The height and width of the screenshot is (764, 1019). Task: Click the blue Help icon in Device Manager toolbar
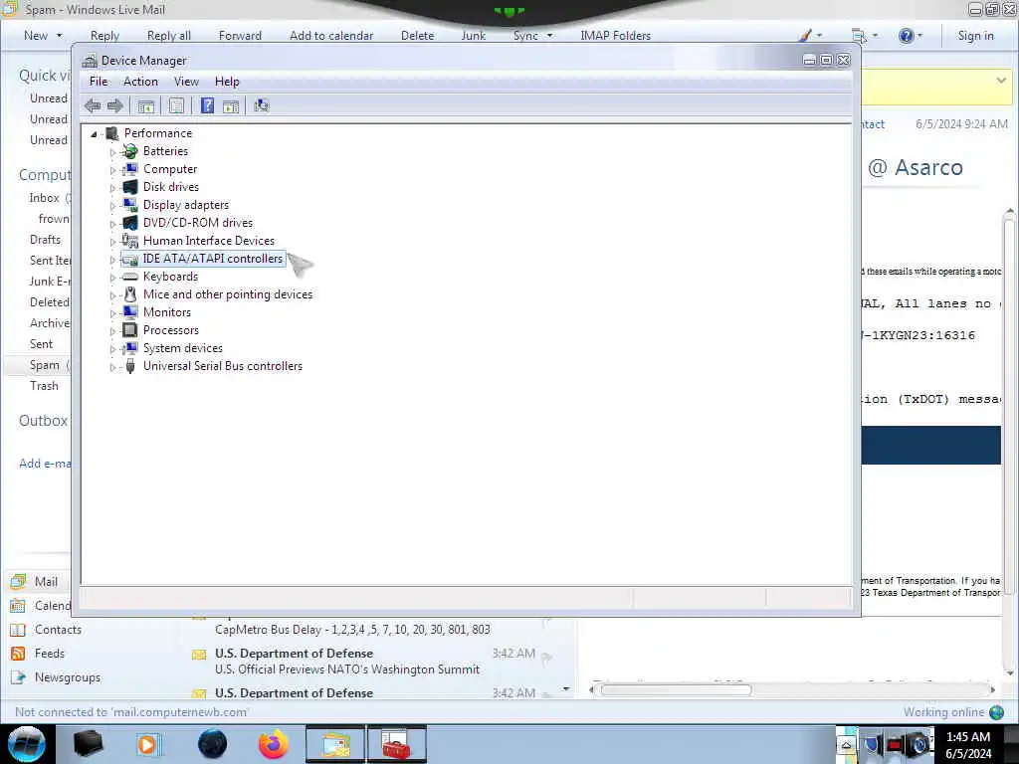[x=207, y=105]
